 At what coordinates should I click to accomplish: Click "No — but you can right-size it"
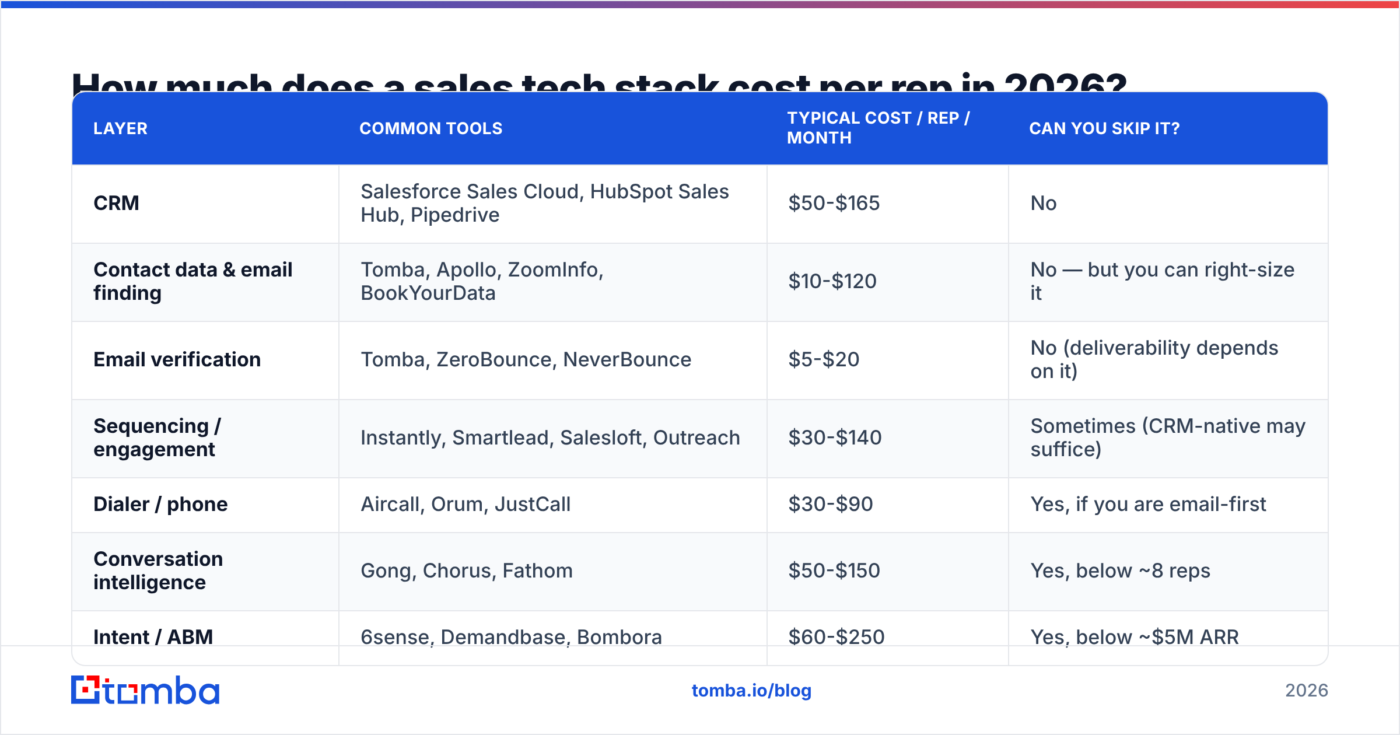pos(1163,281)
